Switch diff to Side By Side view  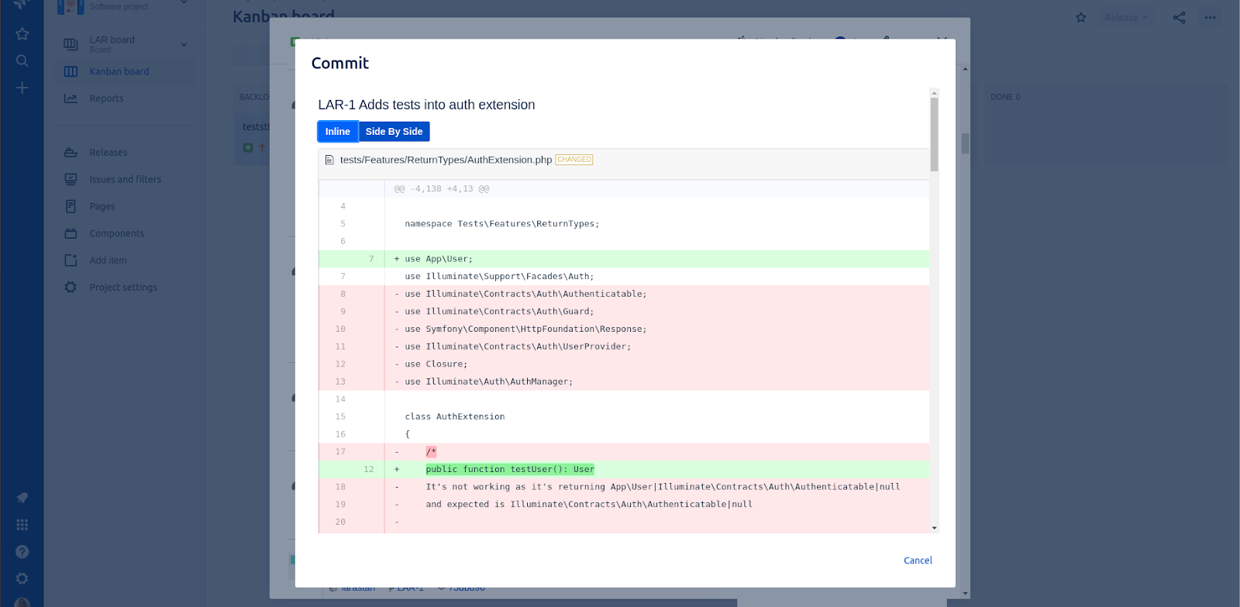tap(394, 132)
